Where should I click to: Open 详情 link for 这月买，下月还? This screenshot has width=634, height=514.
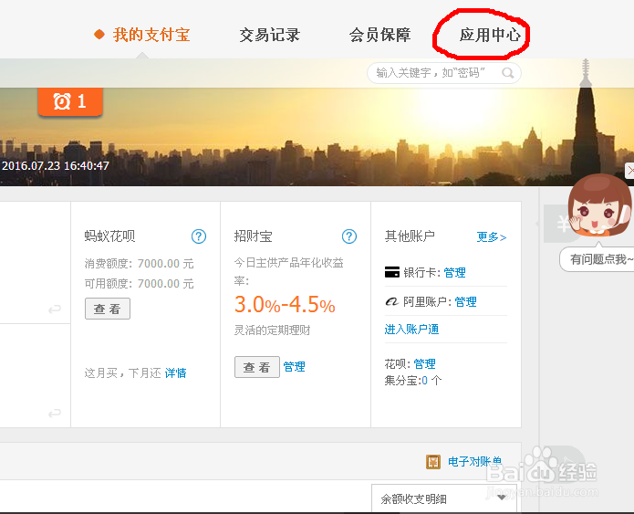pos(175,372)
